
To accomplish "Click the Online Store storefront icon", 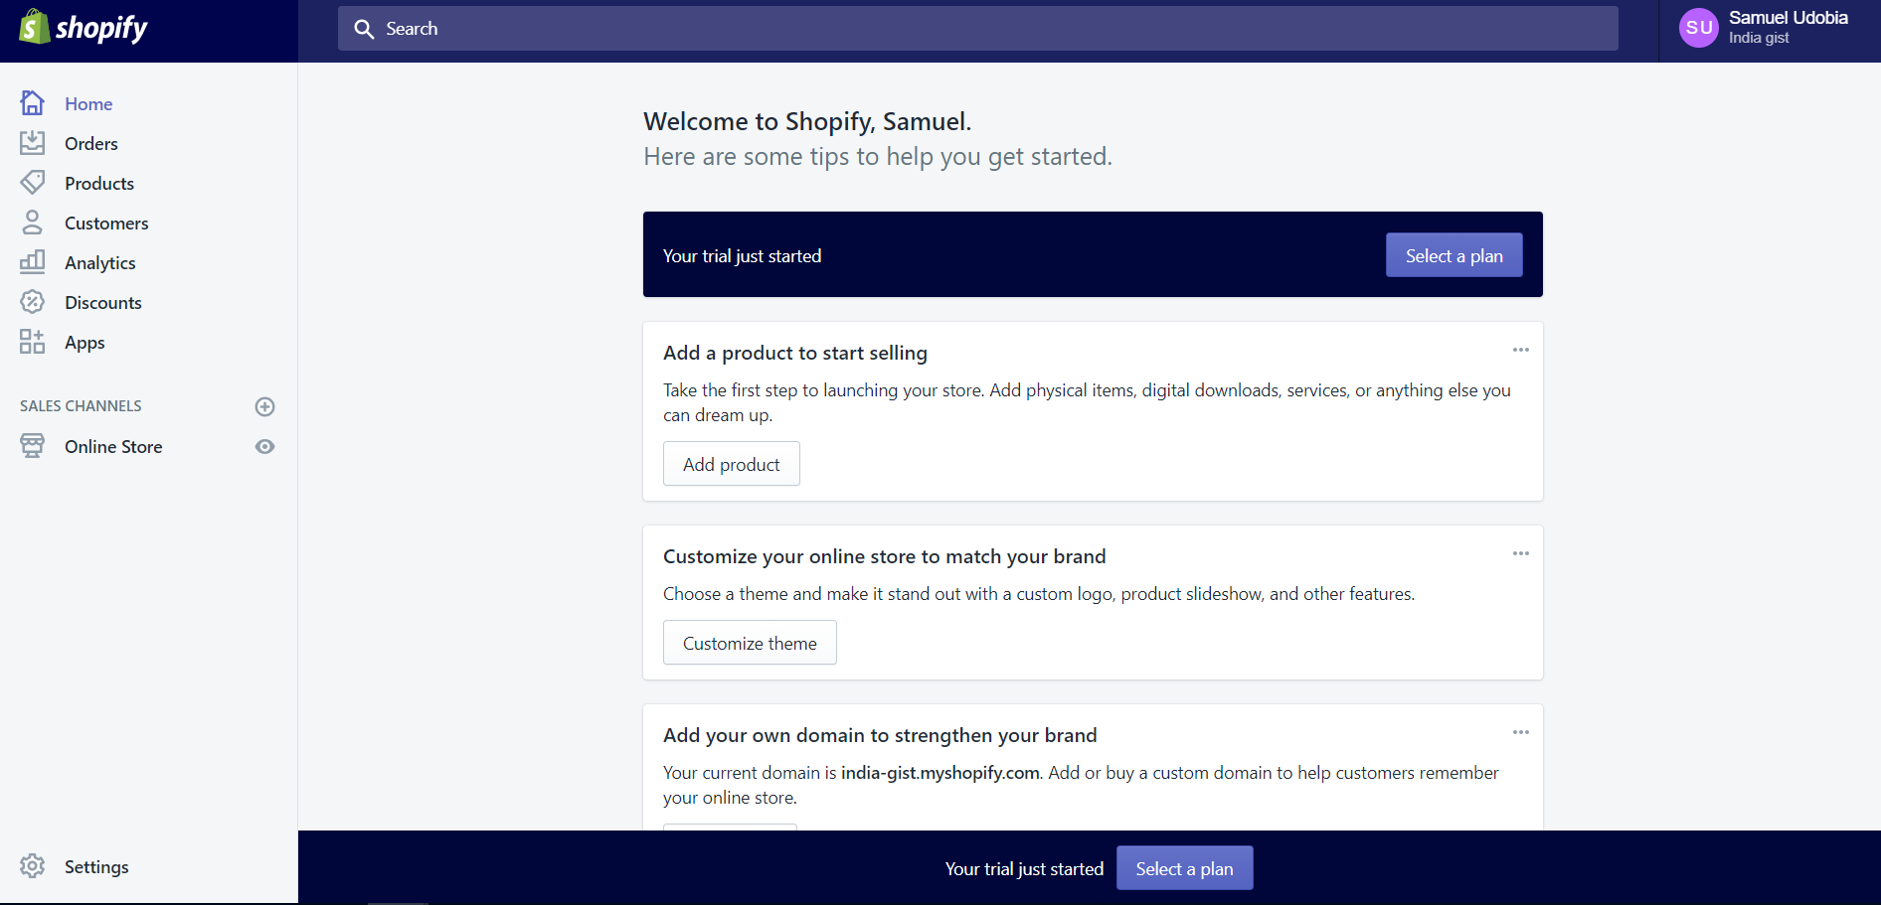I will coord(33,445).
